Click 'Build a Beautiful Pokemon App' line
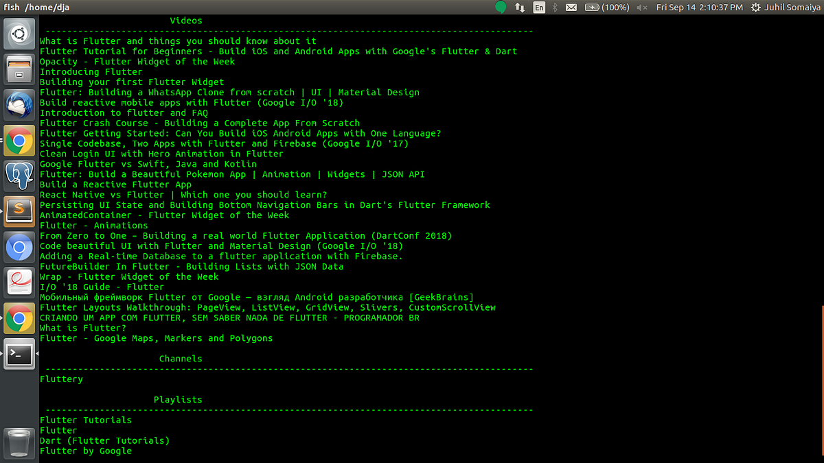This screenshot has height=463, width=824. click(x=232, y=174)
